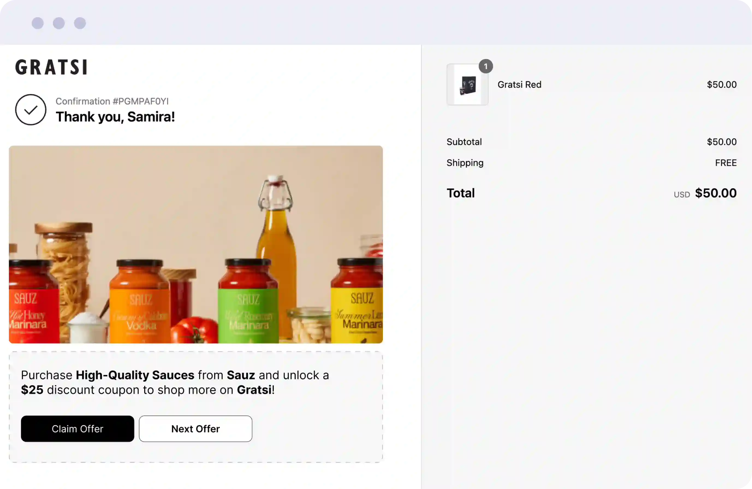Click the "Thank you, Samira!" heading
Image resolution: width=752 pixels, height=489 pixels.
(115, 117)
